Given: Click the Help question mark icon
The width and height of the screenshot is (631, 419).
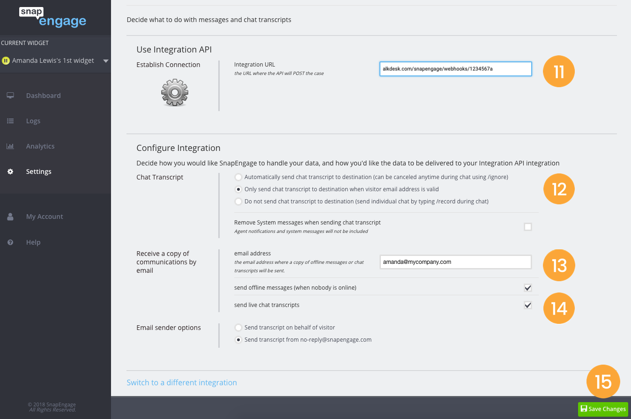Looking at the screenshot, I should [10, 242].
